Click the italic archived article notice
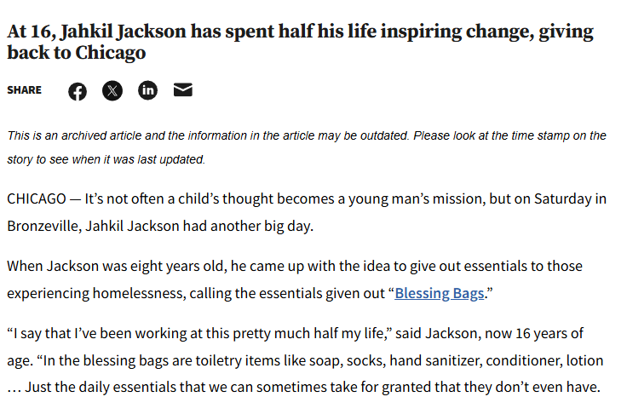Viewport: 627px width, 414px height. [x=307, y=147]
